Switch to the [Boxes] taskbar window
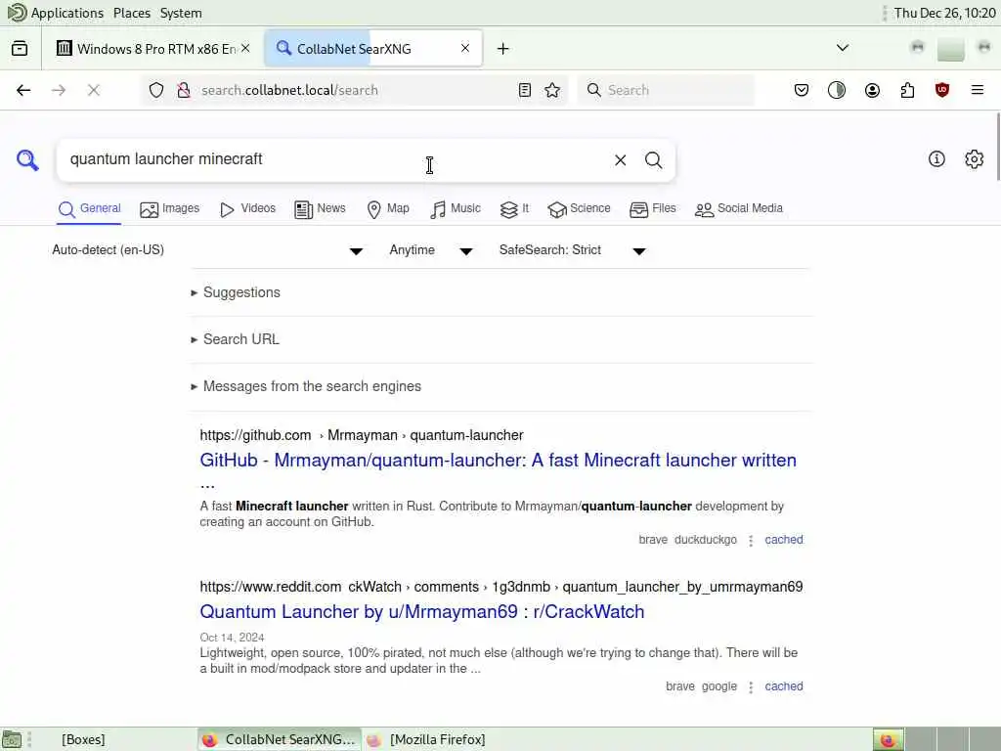 click(83, 739)
